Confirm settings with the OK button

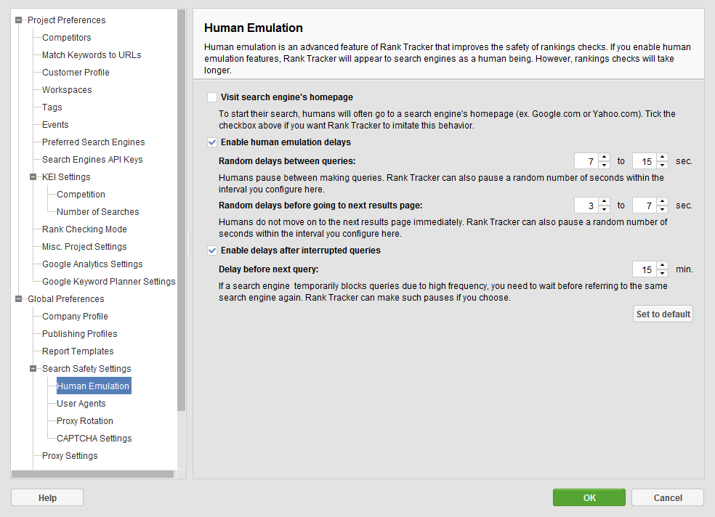[x=589, y=497]
